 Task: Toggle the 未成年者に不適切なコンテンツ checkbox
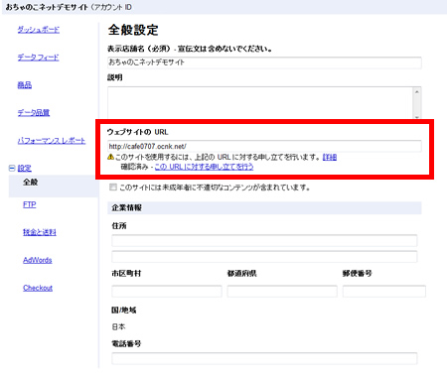[x=113, y=188]
